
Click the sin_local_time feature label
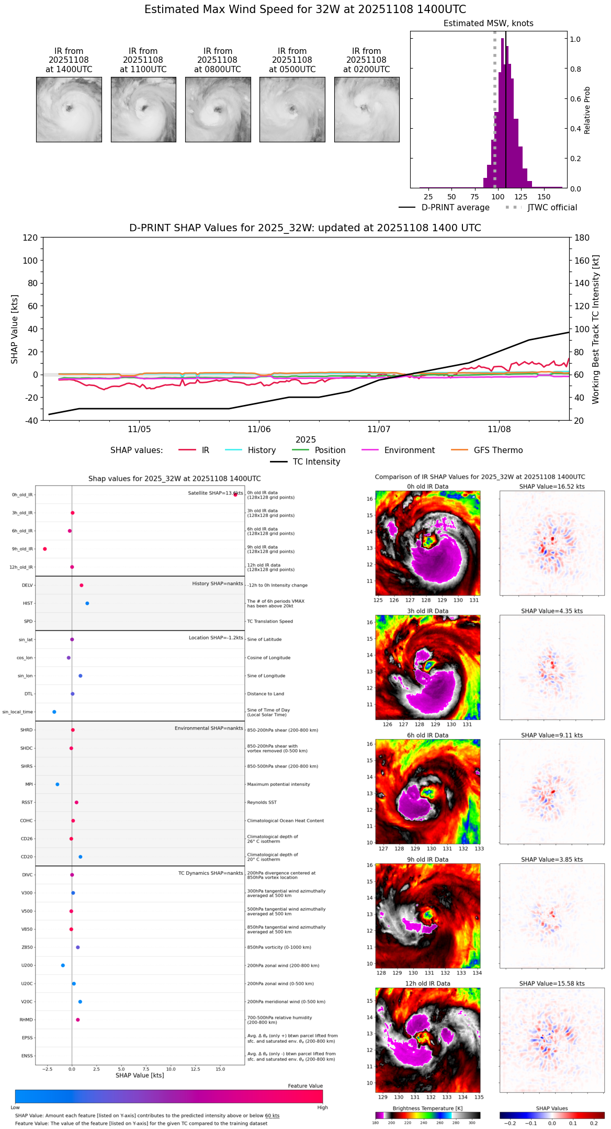click(x=18, y=712)
